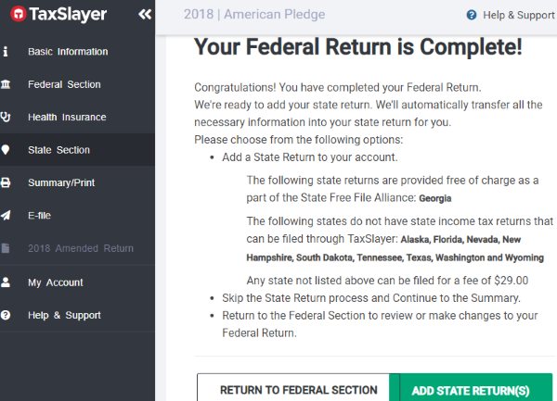The height and width of the screenshot is (401, 557).
Task: Click the My Account person icon
Action: pyautogui.click(x=6, y=282)
